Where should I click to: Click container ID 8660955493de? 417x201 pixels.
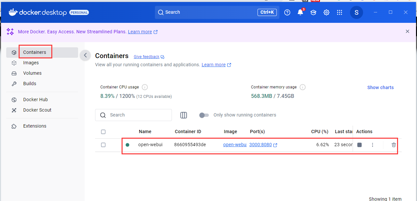pyautogui.click(x=190, y=145)
